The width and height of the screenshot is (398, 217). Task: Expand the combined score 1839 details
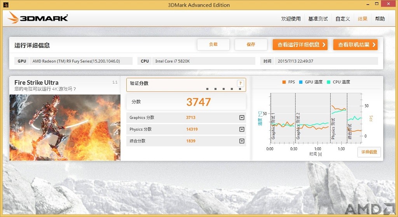pyautogui.click(x=242, y=141)
